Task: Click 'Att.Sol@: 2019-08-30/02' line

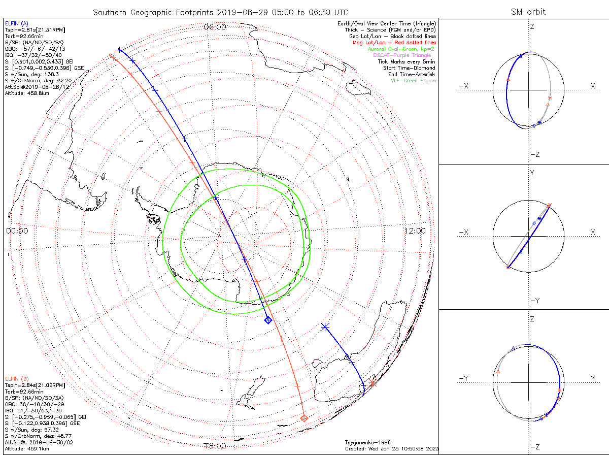Action: pyautogui.click(x=40, y=442)
